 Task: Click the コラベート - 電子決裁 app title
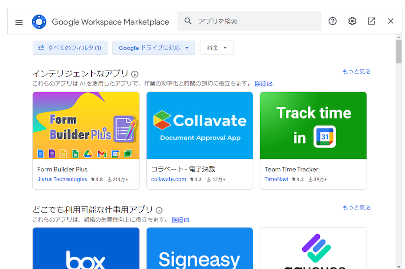(x=183, y=169)
